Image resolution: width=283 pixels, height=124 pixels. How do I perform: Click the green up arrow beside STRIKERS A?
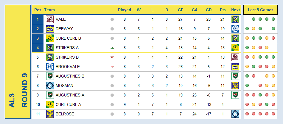(x=112, y=48)
